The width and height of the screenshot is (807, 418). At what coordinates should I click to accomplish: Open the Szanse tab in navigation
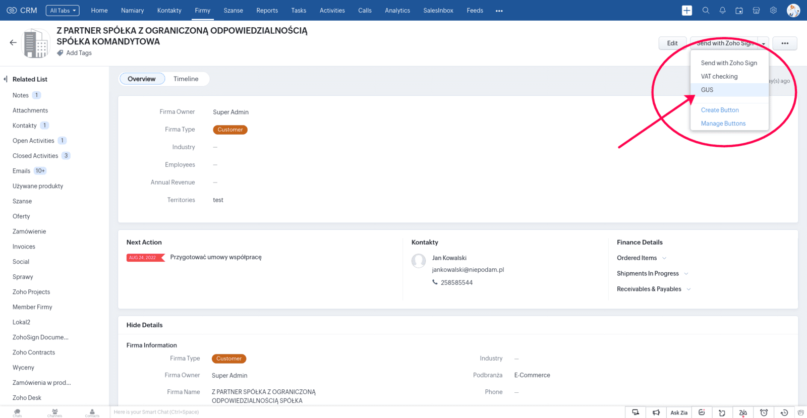(233, 11)
